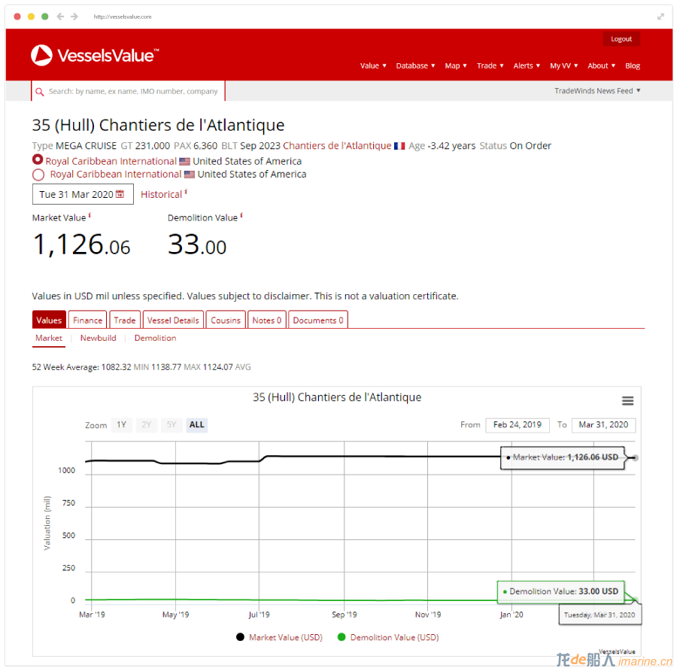Select the Newbuild sub-tab
Image resolution: width=677 pixels, height=671 pixels.
pyautogui.click(x=98, y=338)
